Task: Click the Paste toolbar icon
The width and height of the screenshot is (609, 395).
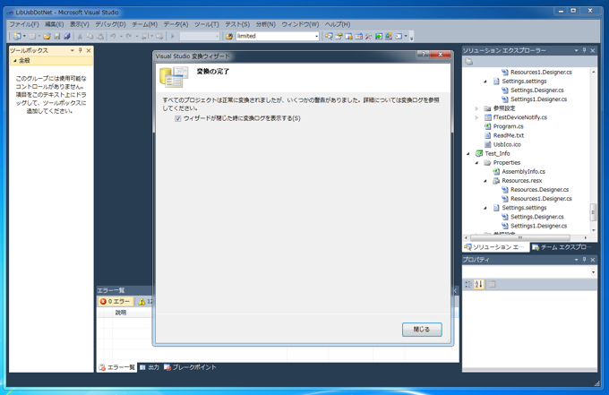Action: click(99, 36)
